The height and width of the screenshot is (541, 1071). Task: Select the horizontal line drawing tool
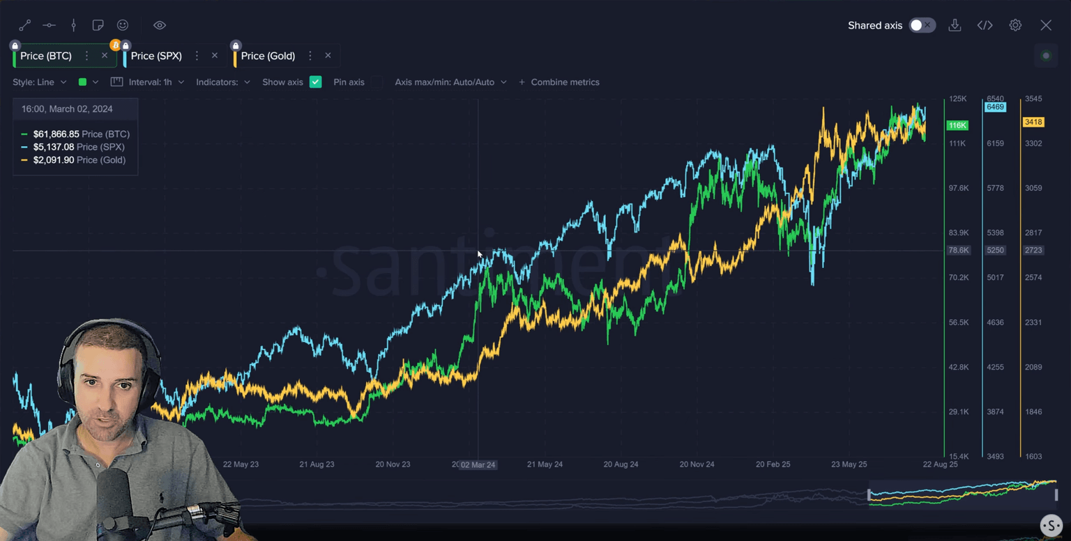coord(49,25)
